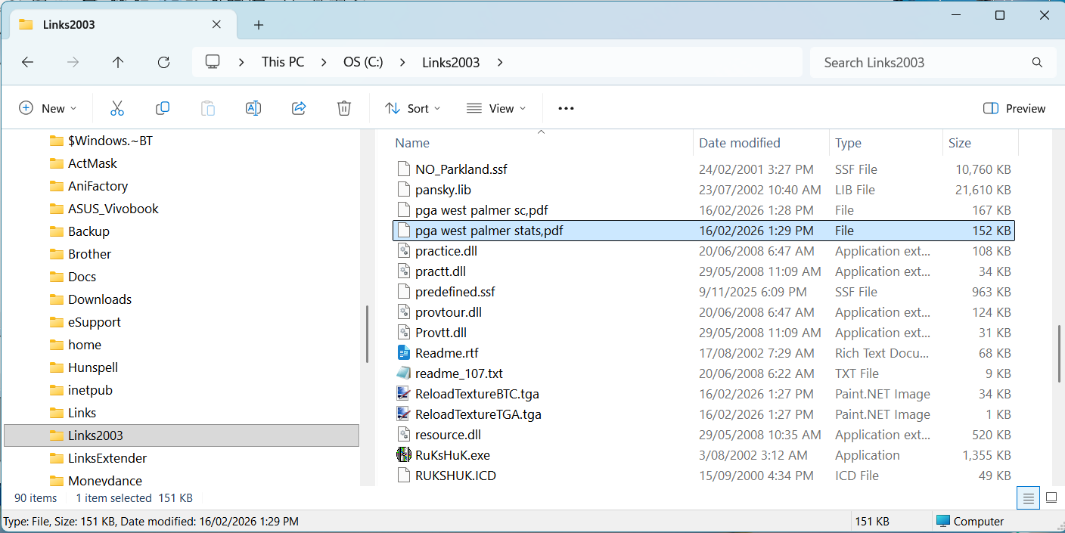Navigate to This PC via breadcrumb
This screenshot has height=533, width=1065.
point(282,62)
